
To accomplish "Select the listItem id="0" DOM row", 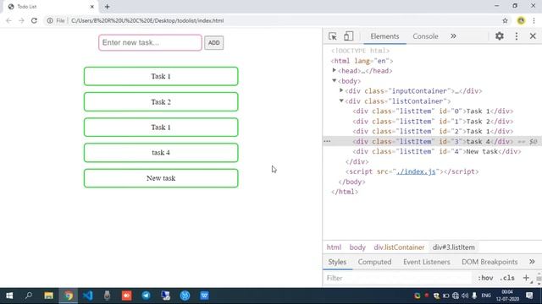I will [x=433, y=111].
